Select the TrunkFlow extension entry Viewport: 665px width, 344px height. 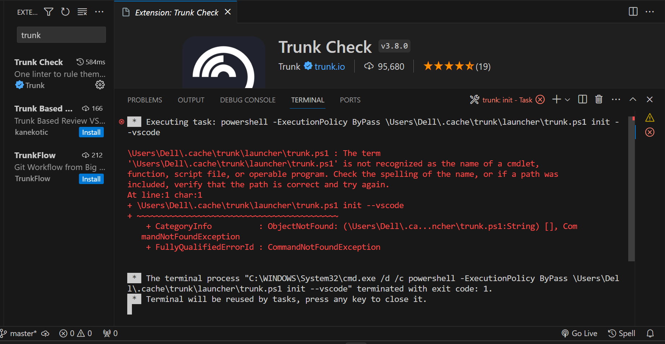point(60,167)
